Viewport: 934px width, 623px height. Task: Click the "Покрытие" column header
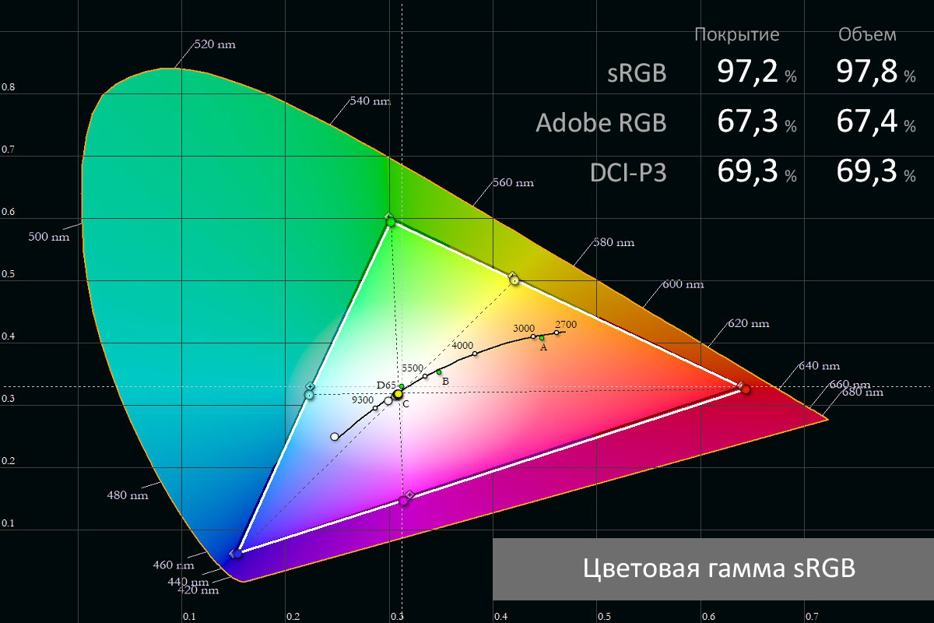tap(736, 35)
